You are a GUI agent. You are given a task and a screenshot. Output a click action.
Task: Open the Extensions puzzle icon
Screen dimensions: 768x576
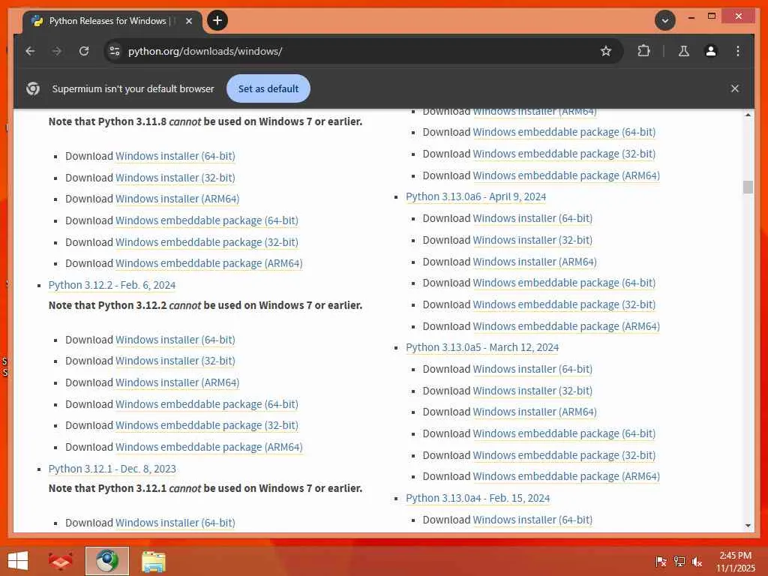pyautogui.click(x=643, y=51)
